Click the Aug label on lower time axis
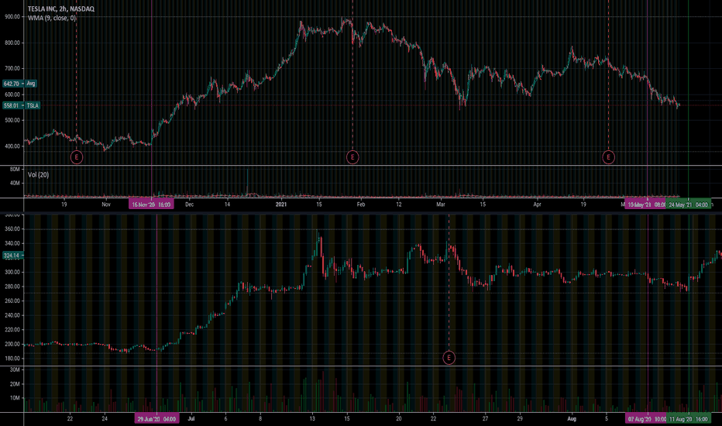Screen dimensions: 722x426 click(572, 418)
